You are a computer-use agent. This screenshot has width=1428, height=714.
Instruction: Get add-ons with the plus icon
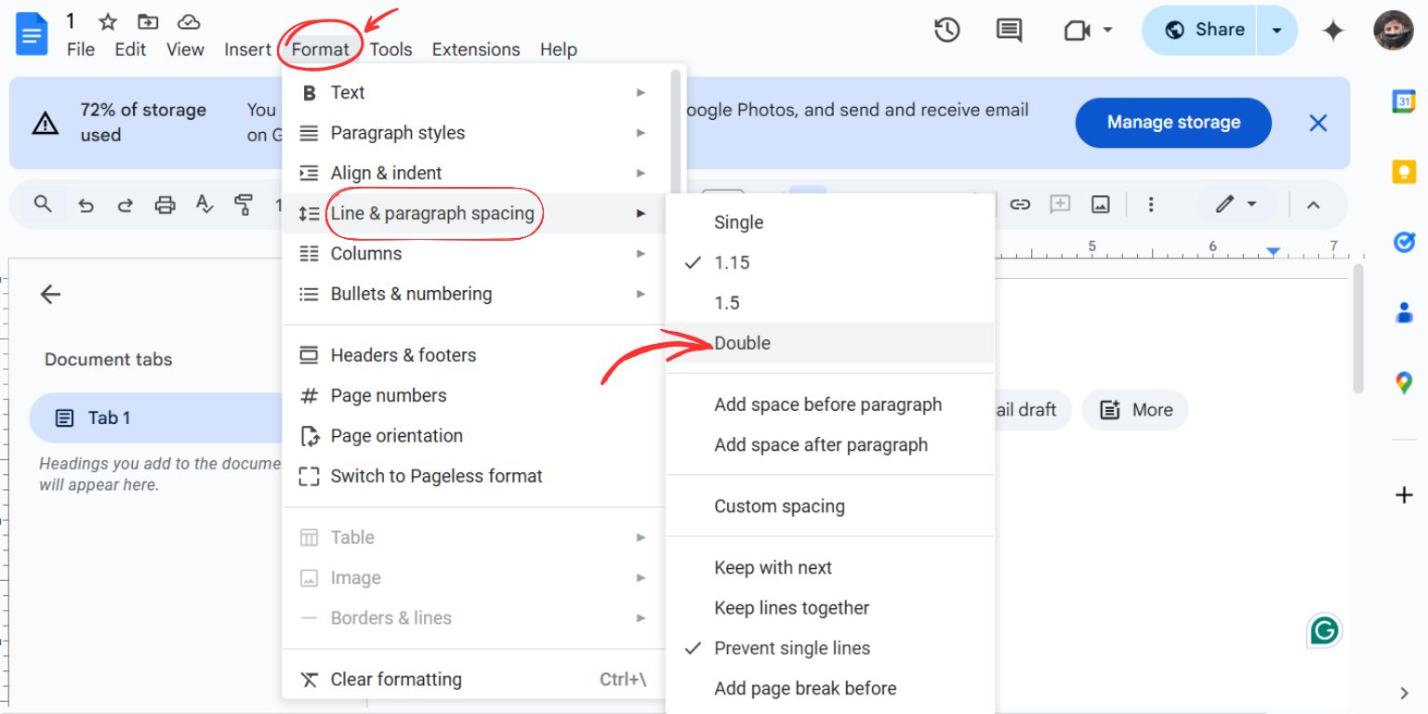point(1404,495)
